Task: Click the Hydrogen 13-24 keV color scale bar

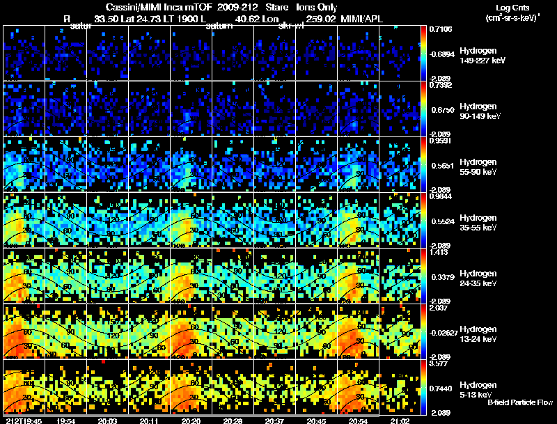Action: [x=423, y=331]
